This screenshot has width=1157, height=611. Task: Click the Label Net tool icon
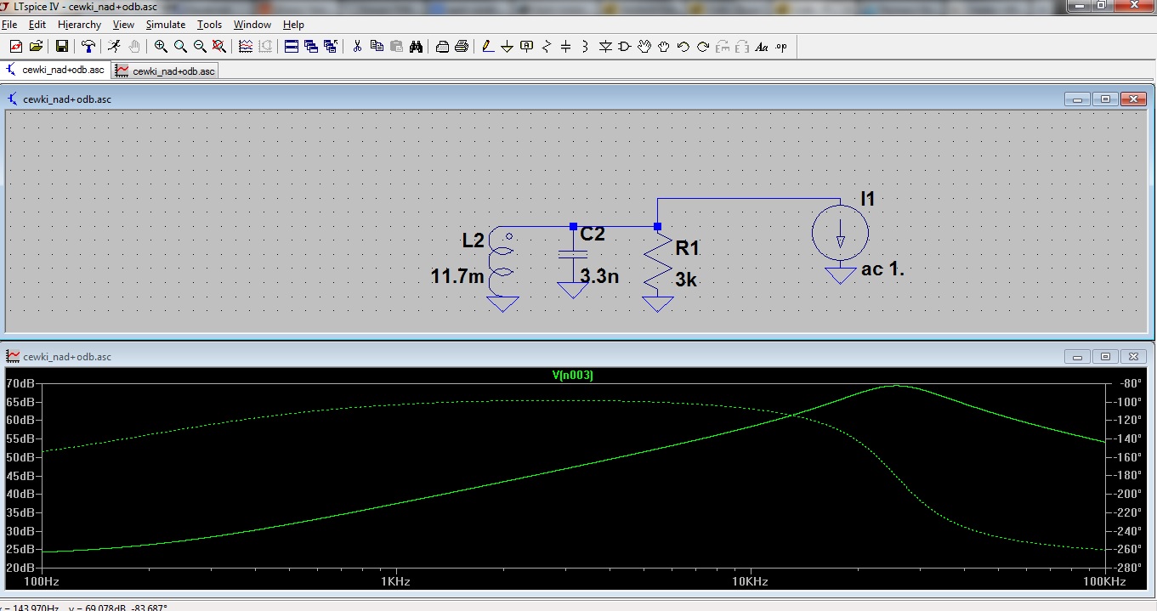pos(527,46)
